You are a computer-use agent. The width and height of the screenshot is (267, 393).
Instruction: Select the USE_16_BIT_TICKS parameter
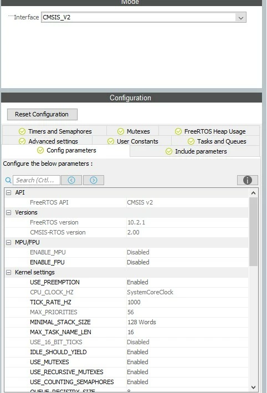[126, 343]
